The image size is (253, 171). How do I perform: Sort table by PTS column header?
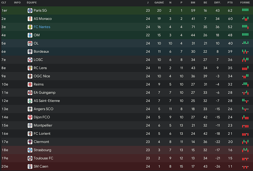230,3
